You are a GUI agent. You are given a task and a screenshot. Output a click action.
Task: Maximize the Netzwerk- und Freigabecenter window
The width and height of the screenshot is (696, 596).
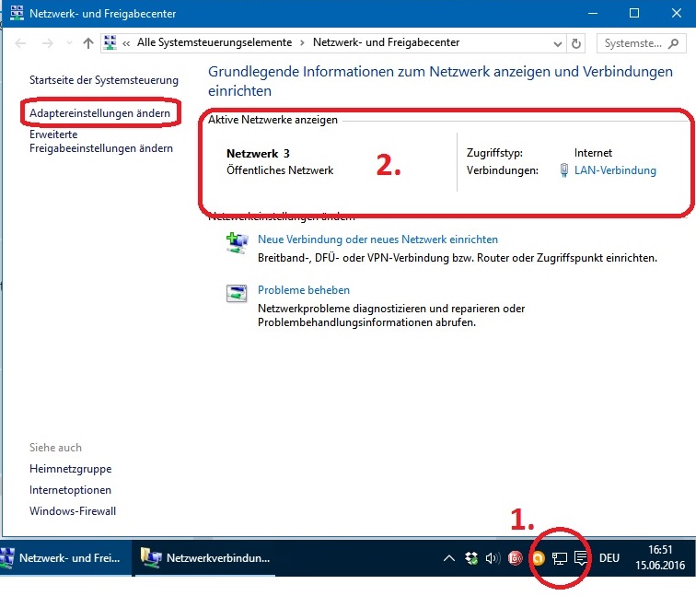[634, 13]
